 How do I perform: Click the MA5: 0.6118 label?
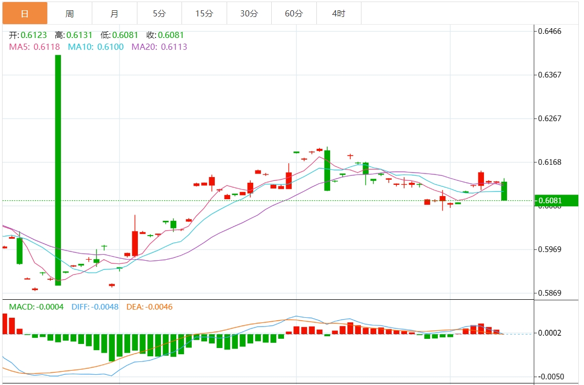pyautogui.click(x=35, y=47)
